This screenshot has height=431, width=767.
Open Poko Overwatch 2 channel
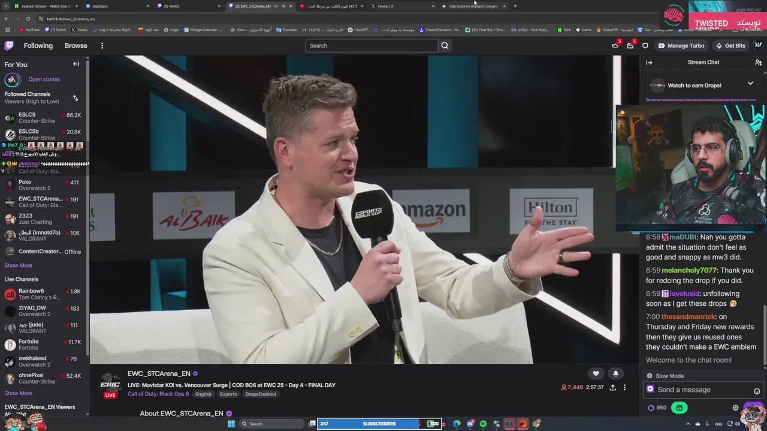[x=43, y=185]
